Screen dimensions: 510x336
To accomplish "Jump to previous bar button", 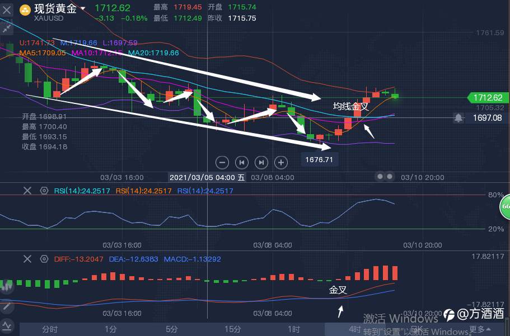I will click(242, 163).
